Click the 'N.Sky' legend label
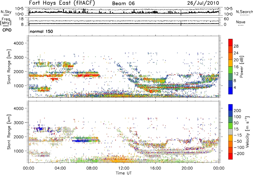The image size is (253, 175). click(x=6, y=12)
